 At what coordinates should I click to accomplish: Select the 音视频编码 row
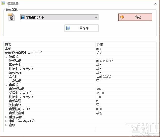[x=80, y=89]
